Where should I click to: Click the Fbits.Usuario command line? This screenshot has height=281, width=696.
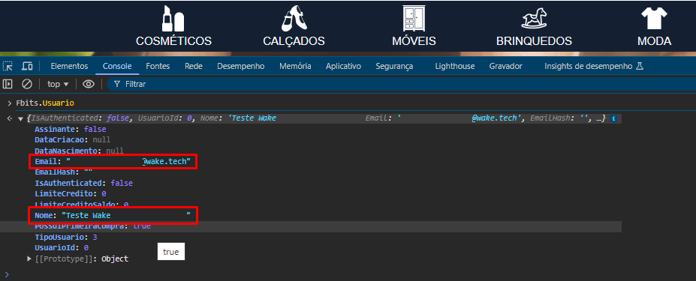click(x=45, y=103)
